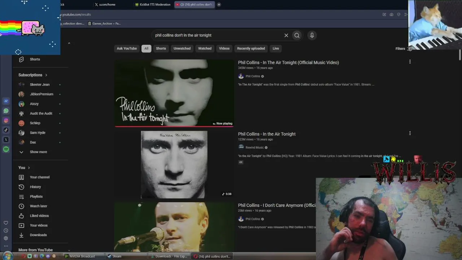Open browser history clock icon in sidebar
This screenshot has height=260, width=462.
click(6, 230)
